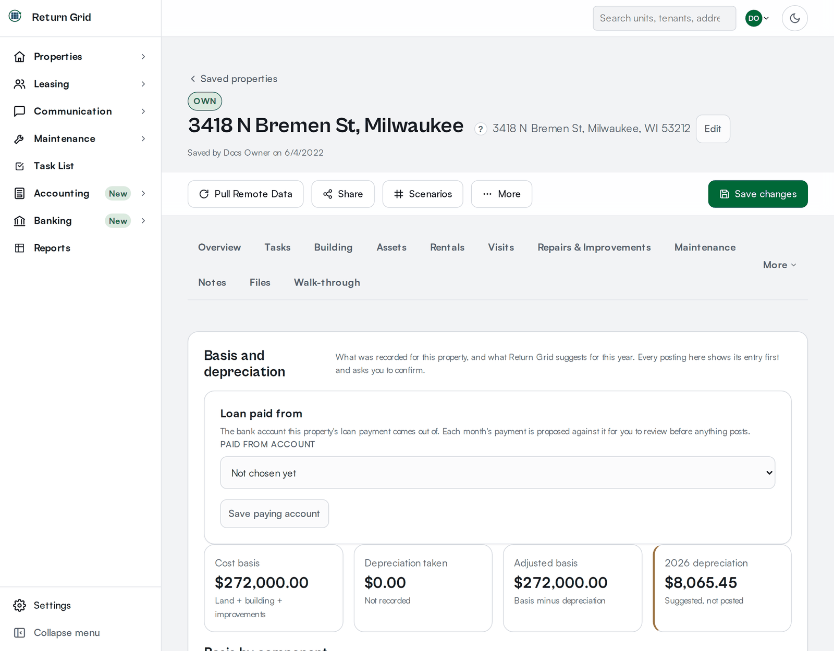Click the Cost basis $272,000.00 value

[262, 582]
